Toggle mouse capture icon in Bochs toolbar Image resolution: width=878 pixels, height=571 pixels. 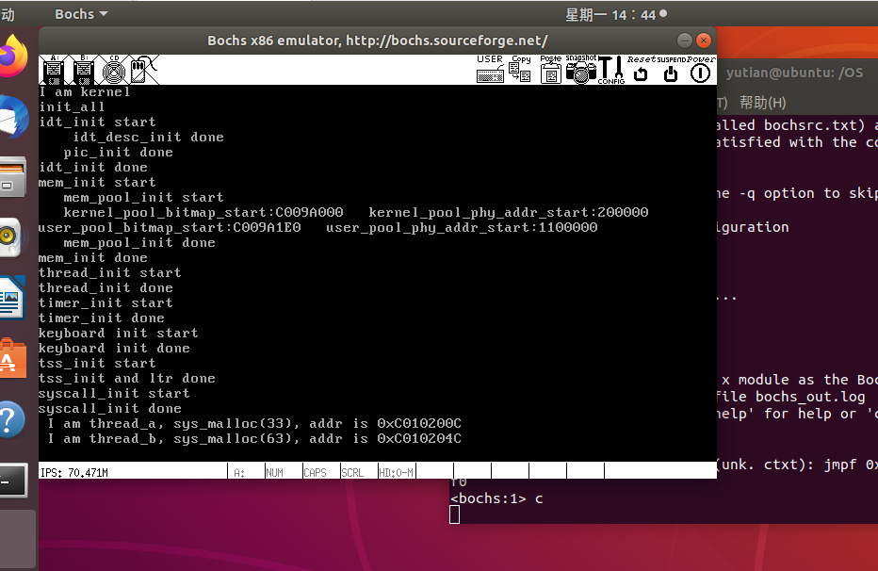pos(144,69)
